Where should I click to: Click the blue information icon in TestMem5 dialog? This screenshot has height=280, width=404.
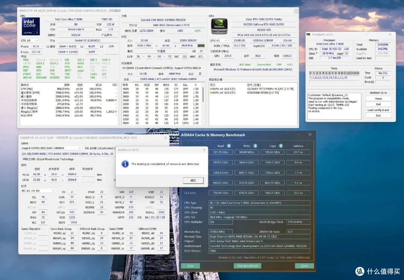click(125, 164)
